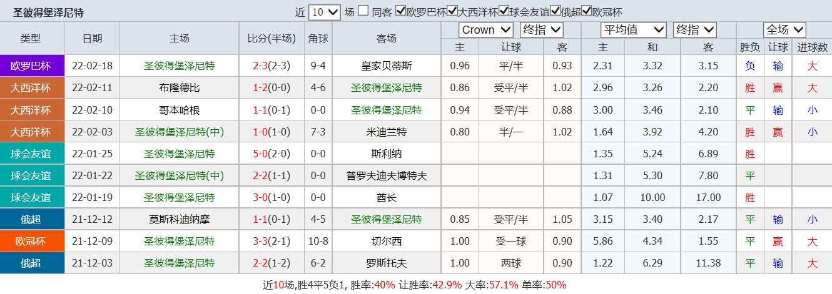
Task: Uncheck the 球会友谊 filter checkbox
Action: tap(504, 11)
